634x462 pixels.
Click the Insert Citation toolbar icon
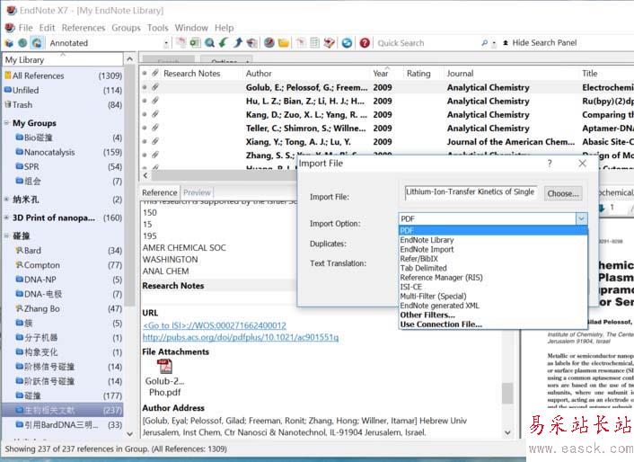pyautogui.click(x=301, y=42)
